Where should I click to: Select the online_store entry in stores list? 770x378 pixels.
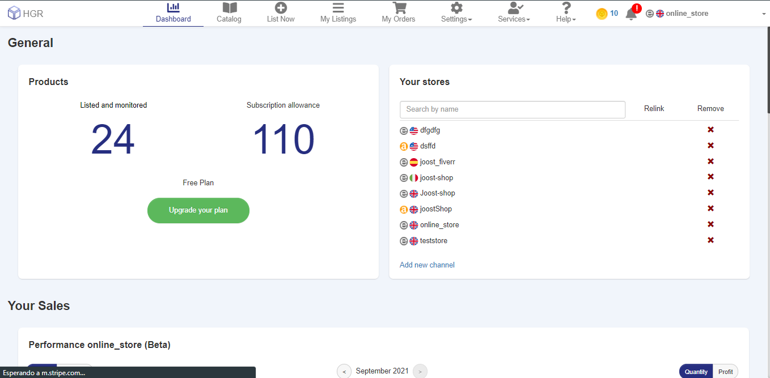439,225
